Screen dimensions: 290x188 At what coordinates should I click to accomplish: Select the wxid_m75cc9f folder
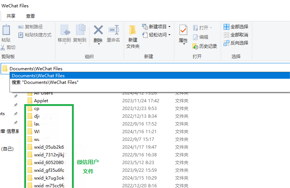tap(49, 185)
